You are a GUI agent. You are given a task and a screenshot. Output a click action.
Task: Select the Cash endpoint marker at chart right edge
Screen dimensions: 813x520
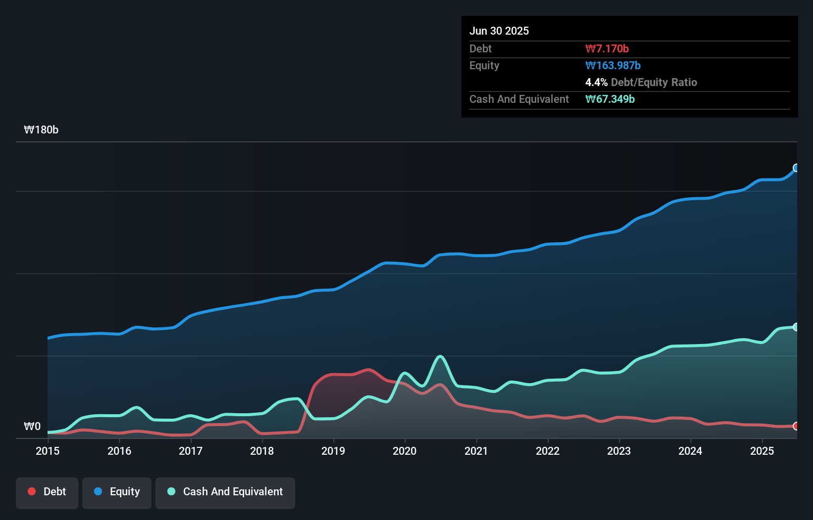click(796, 326)
